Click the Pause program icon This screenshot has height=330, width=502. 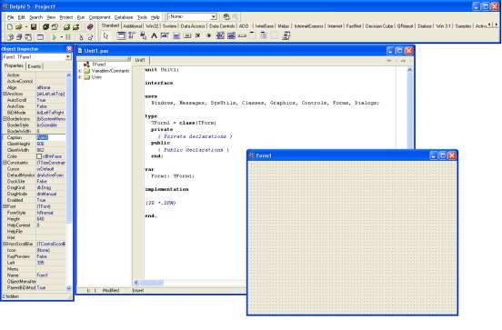click(68, 37)
